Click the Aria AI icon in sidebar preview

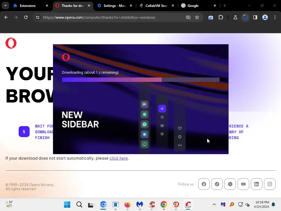pos(144,104)
